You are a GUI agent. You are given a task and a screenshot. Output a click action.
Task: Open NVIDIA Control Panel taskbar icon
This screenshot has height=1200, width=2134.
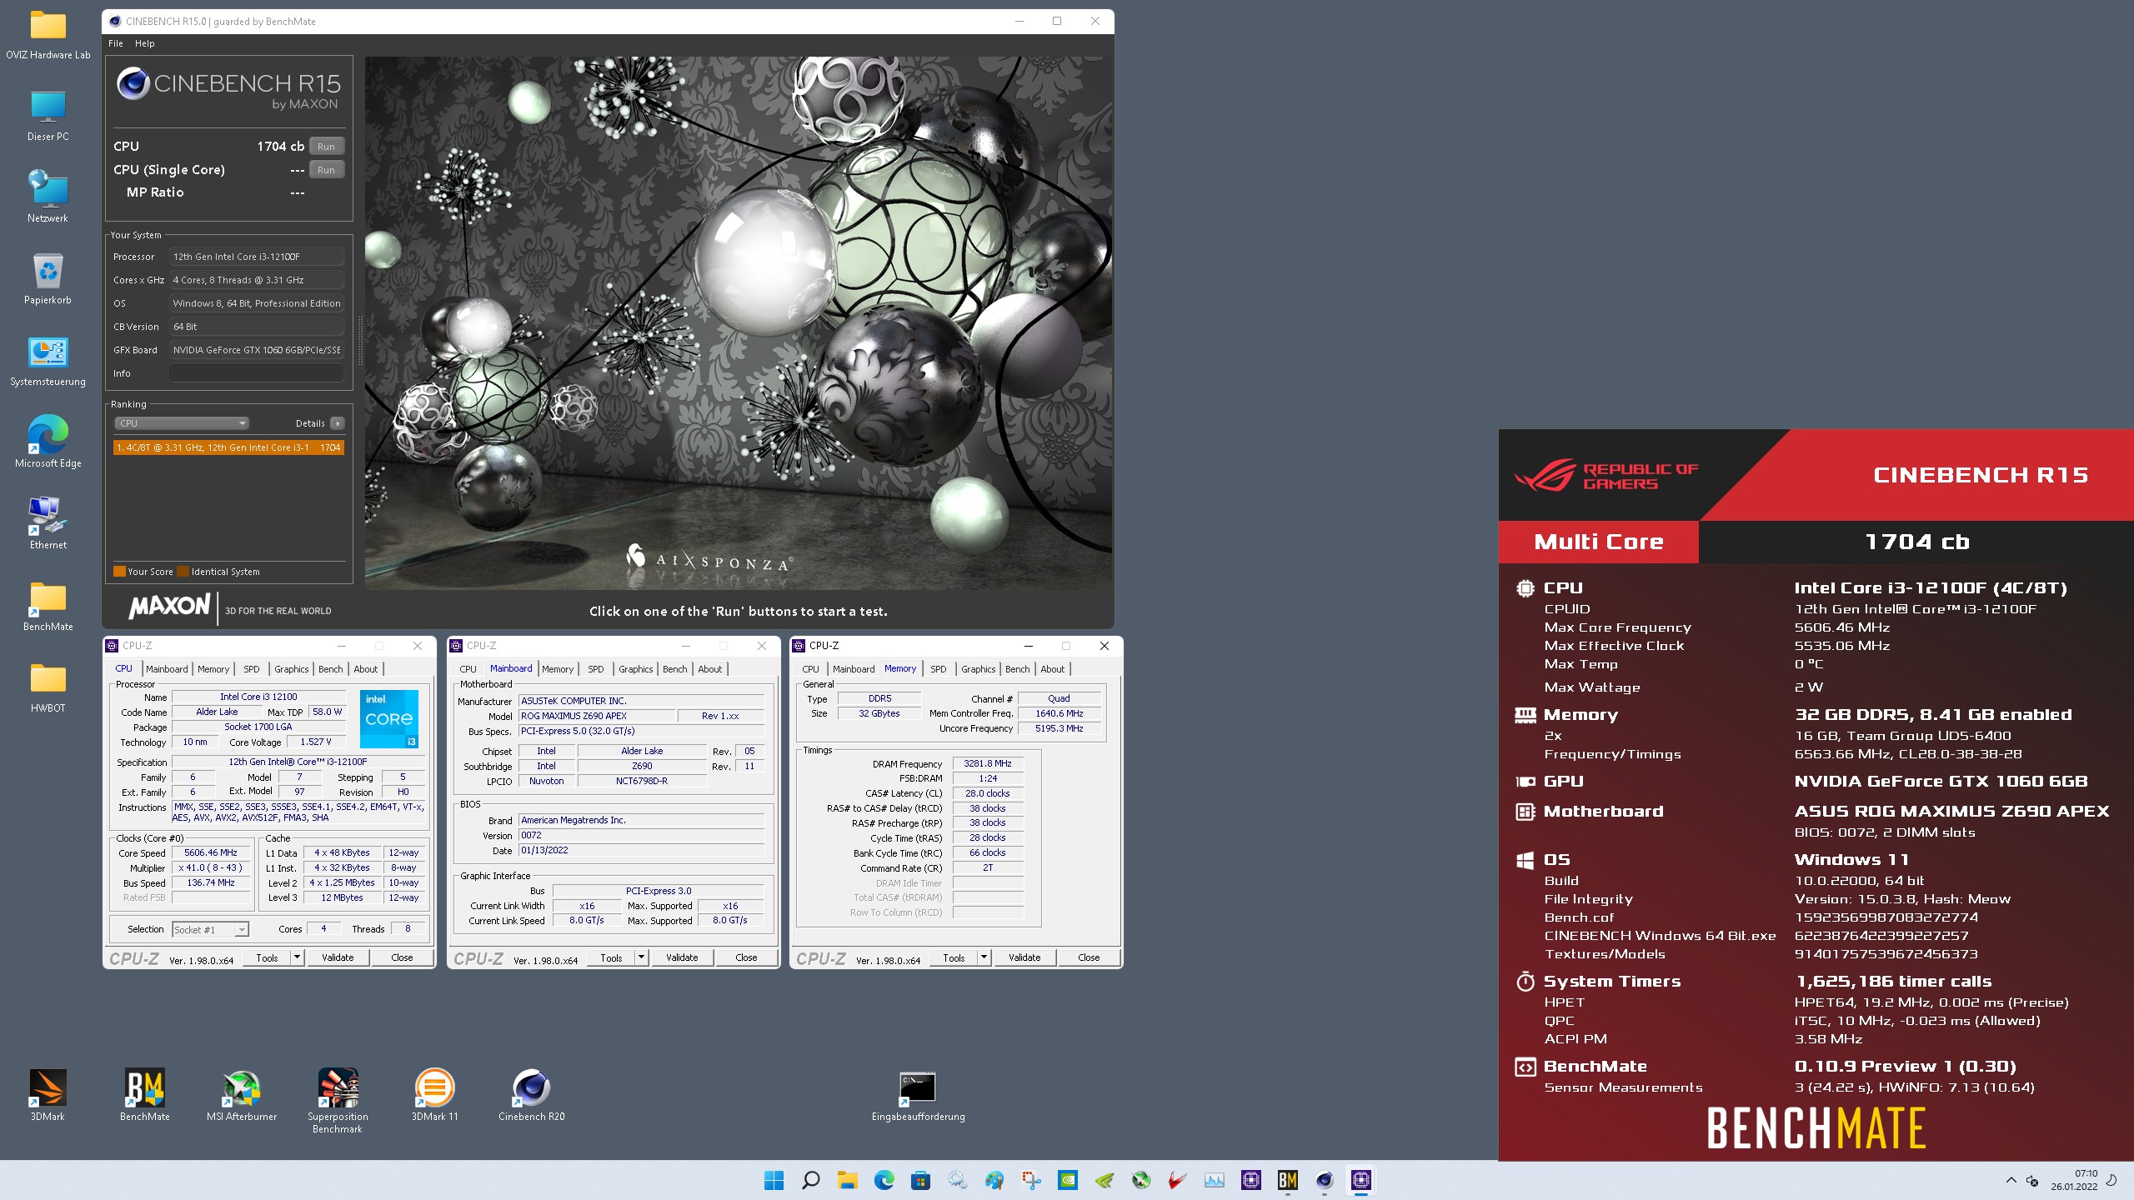point(1068,1180)
